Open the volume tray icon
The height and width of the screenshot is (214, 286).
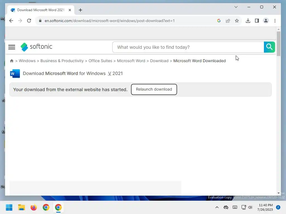point(250,207)
